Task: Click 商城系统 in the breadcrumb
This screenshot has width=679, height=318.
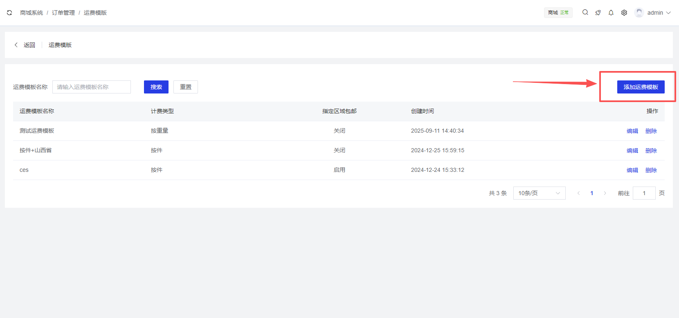Action: point(31,13)
